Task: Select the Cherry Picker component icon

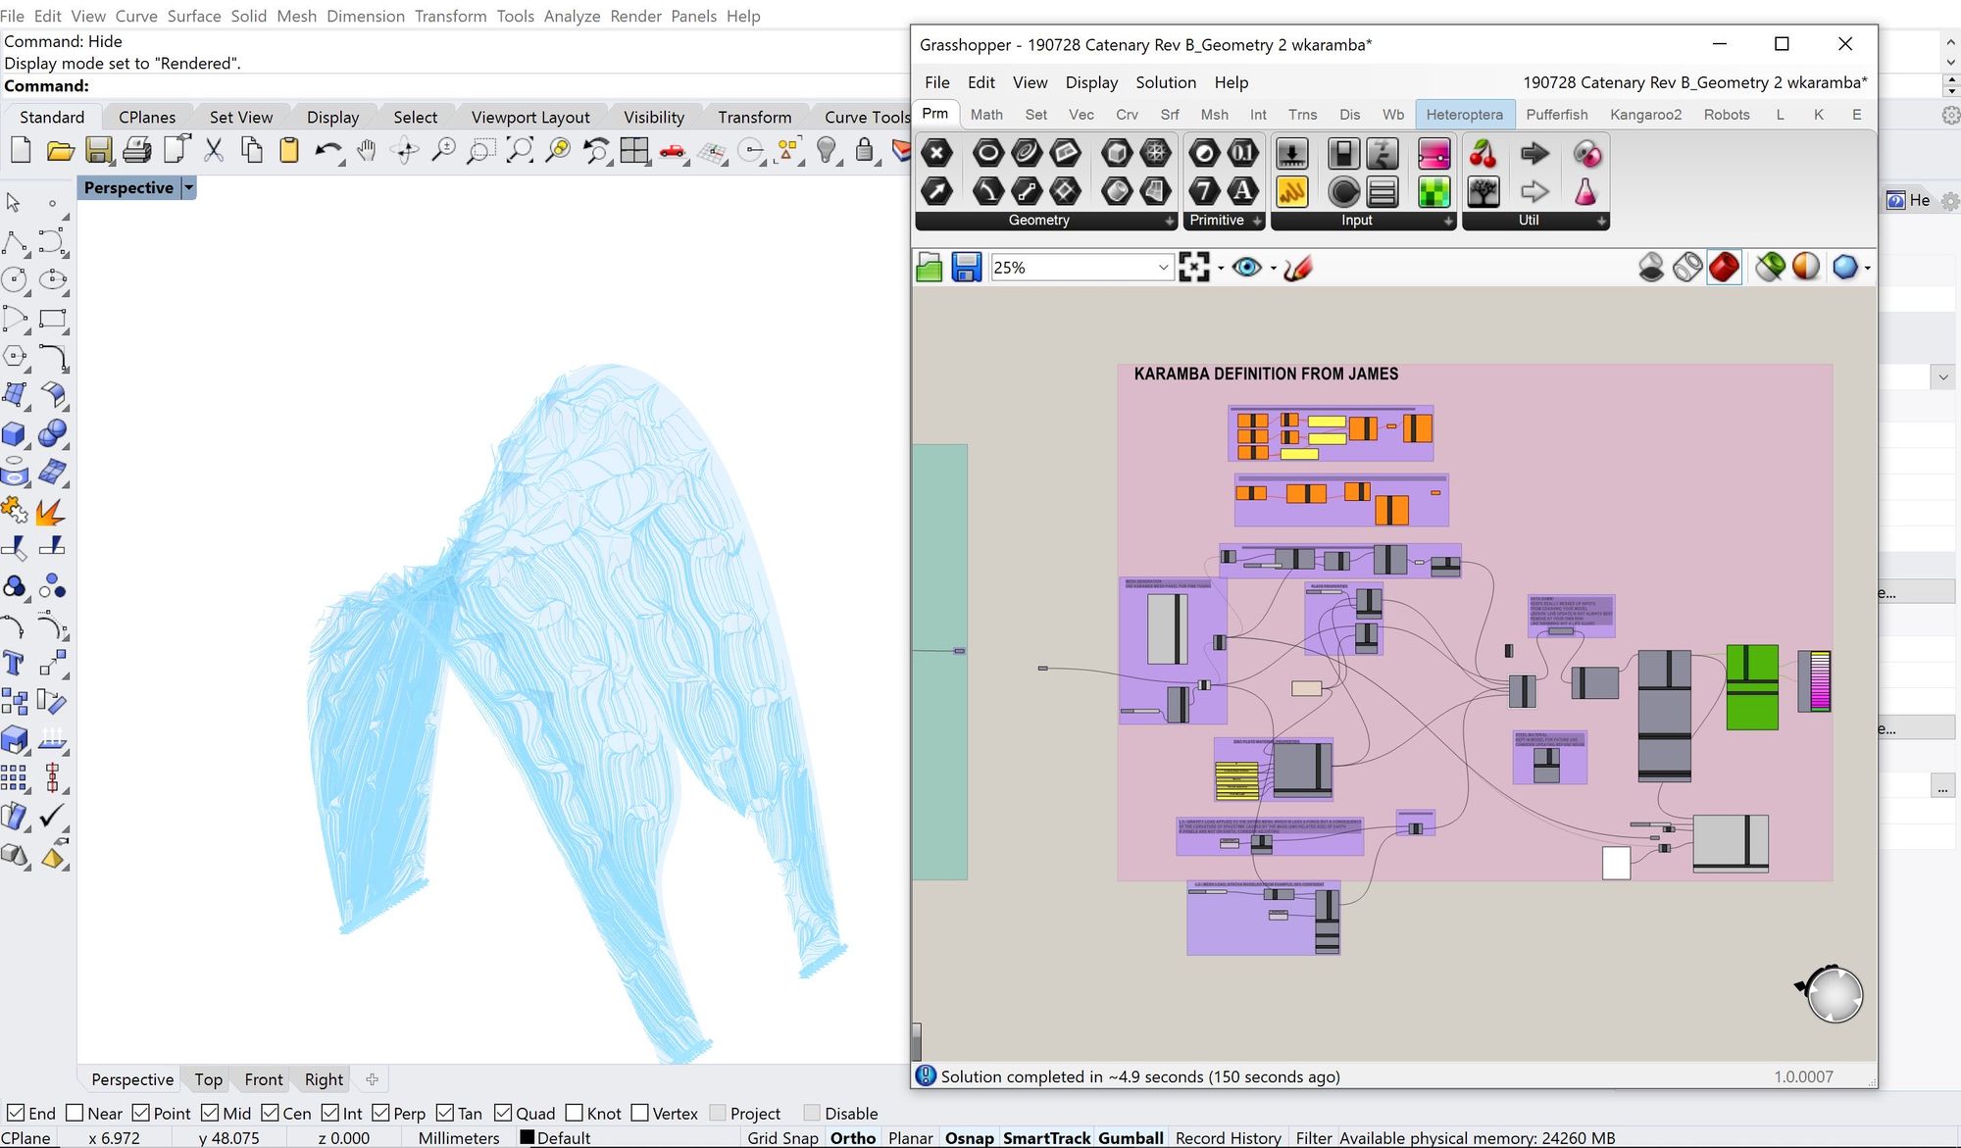Action: click(1483, 155)
